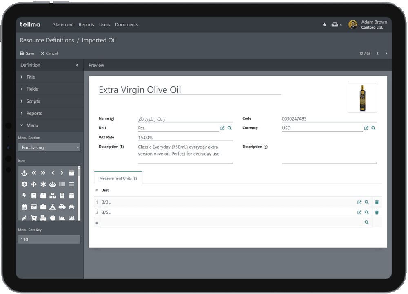Select the three-bar list icon in picker
Viewport: 408px width, 294px height.
[x=71, y=184]
